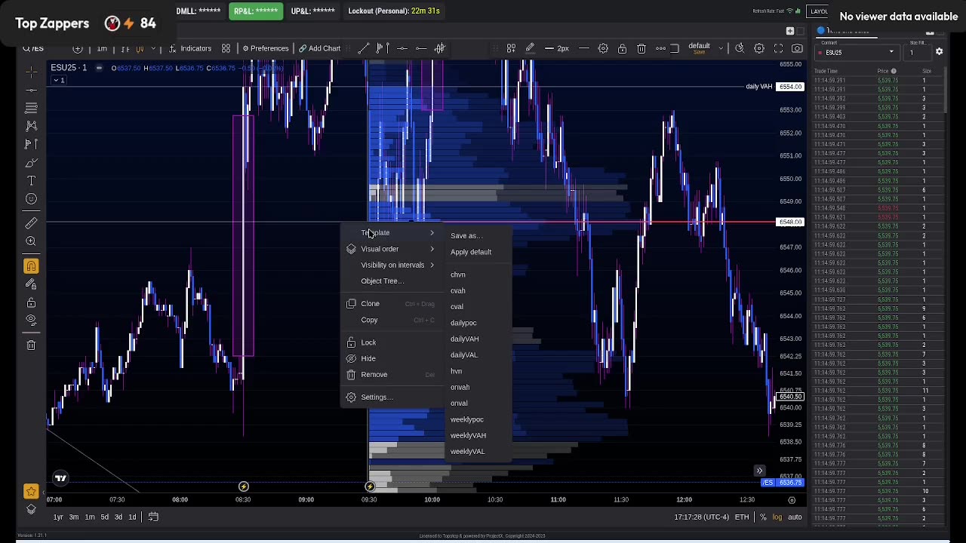Image resolution: width=966 pixels, height=543 pixels.
Task: Select the Text tool
Action: click(x=31, y=181)
